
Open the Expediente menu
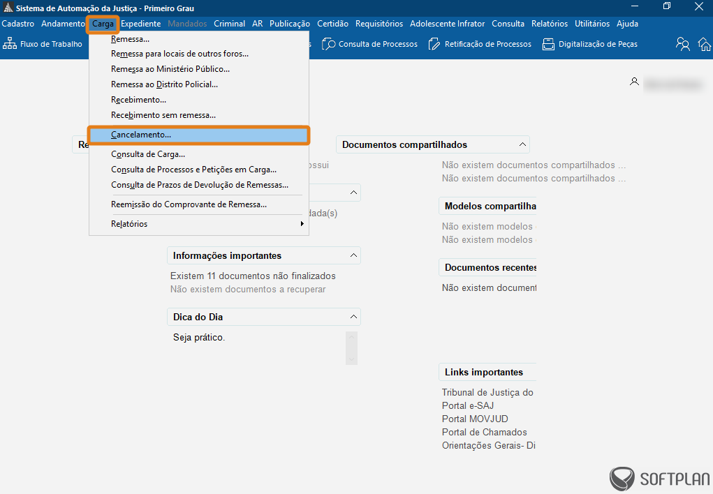coord(141,24)
